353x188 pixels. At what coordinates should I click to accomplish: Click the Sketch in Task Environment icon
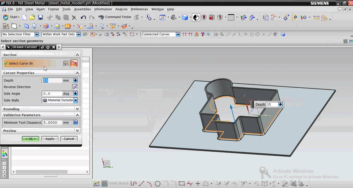tap(6, 26)
